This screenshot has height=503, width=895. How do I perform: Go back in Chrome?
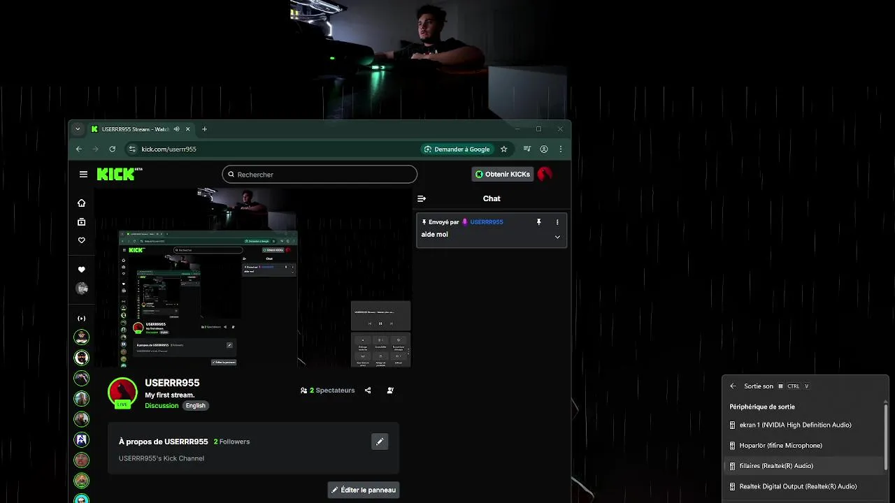pos(78,149)
